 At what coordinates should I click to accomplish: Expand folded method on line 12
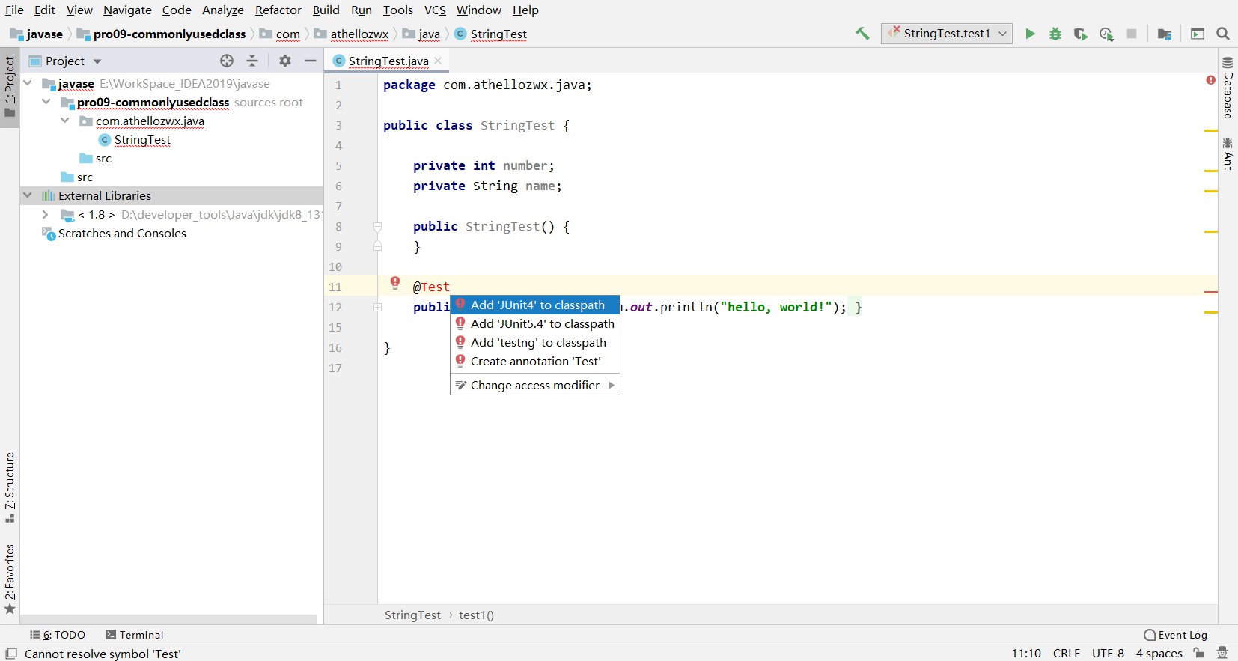click(x=377, y=307)
